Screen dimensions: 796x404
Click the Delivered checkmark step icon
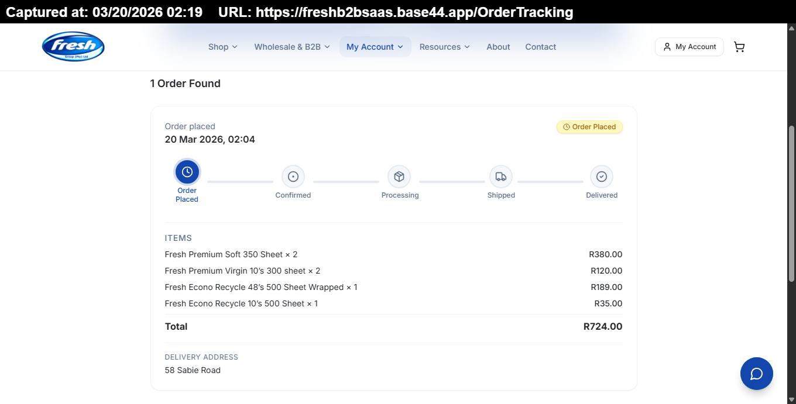[x=602, y=177]
